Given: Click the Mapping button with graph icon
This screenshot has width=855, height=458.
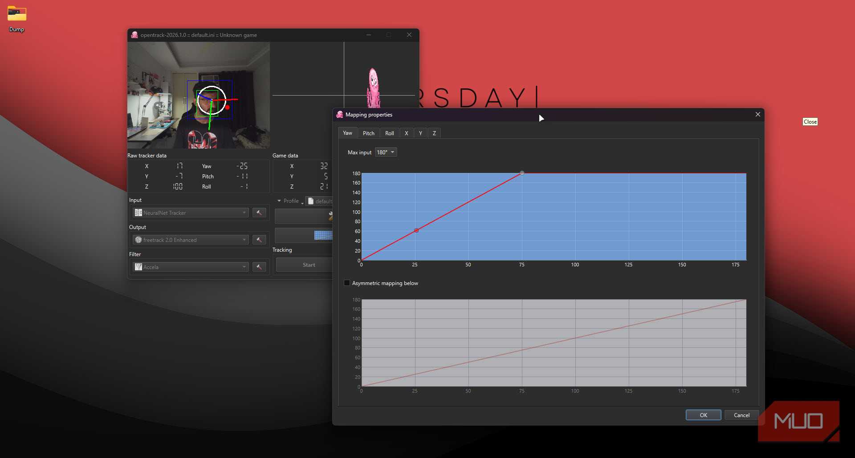Looking at the screenshot, I should pyautogui.click(x=304, y=235).
